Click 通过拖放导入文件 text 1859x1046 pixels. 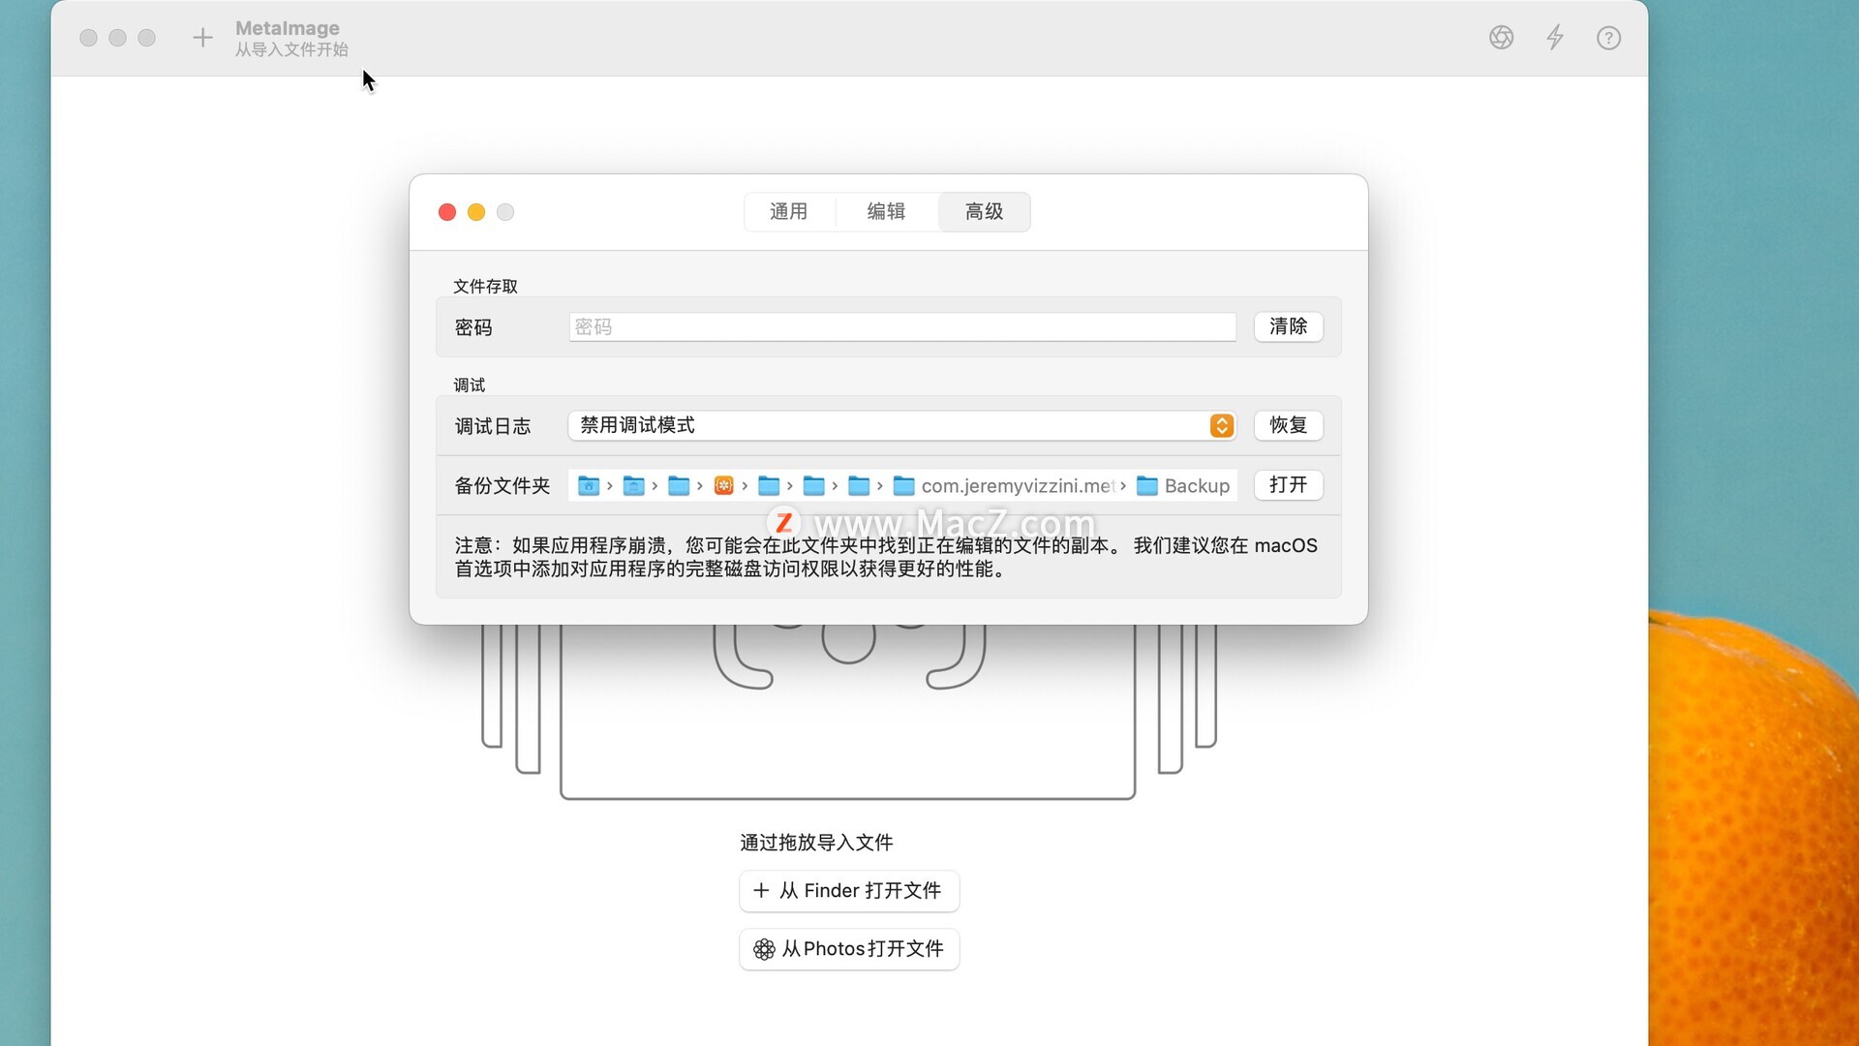click(816, 843)
